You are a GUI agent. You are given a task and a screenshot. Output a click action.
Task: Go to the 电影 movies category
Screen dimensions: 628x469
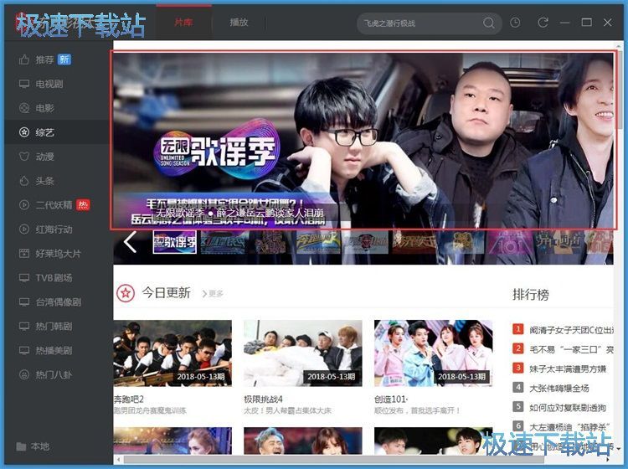point(37,108)
